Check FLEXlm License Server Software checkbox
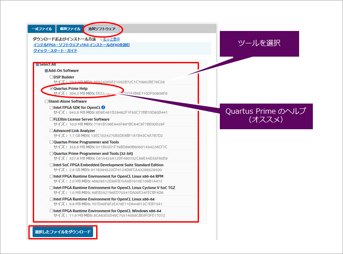The height and width of the screenshot is (254, 343). point(51,119)
